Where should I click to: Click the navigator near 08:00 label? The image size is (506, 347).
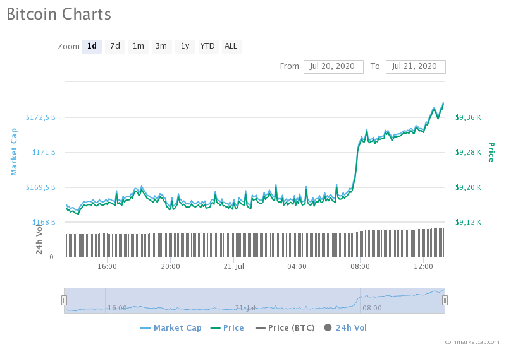point(372,308)
